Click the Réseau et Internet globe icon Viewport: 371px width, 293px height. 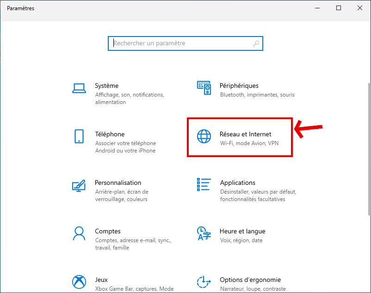(x=204, y=136)
